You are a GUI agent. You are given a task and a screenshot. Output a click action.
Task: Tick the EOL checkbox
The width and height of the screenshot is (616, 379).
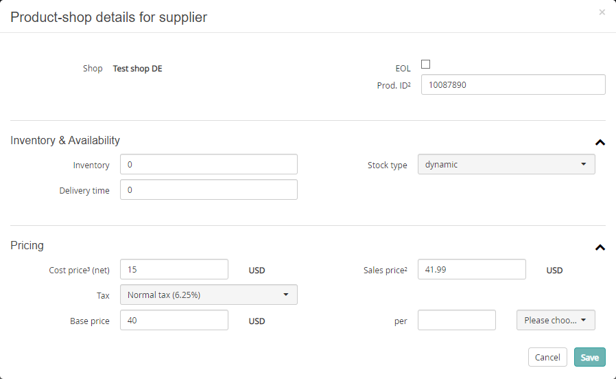(x=425, y=64)
